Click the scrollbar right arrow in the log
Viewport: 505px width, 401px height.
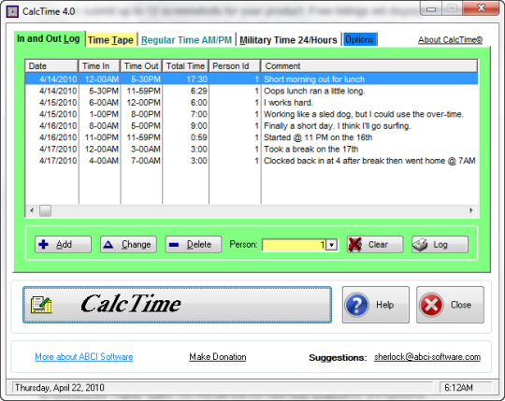coord(471,210)
